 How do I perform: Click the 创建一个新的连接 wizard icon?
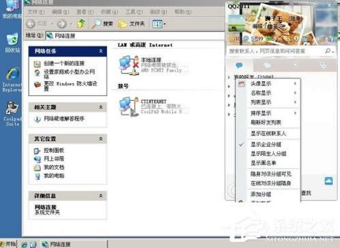(x=37, y=64)
